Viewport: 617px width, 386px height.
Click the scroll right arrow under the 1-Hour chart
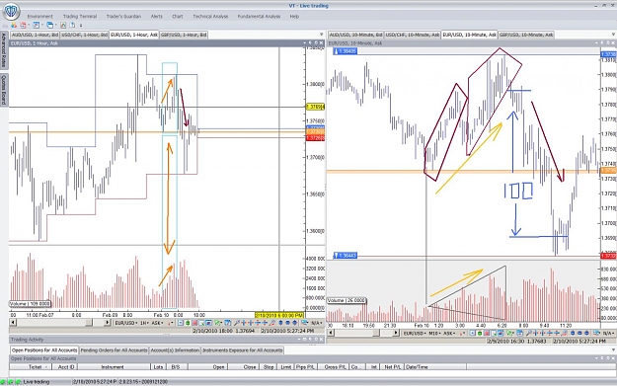point(107,323)
